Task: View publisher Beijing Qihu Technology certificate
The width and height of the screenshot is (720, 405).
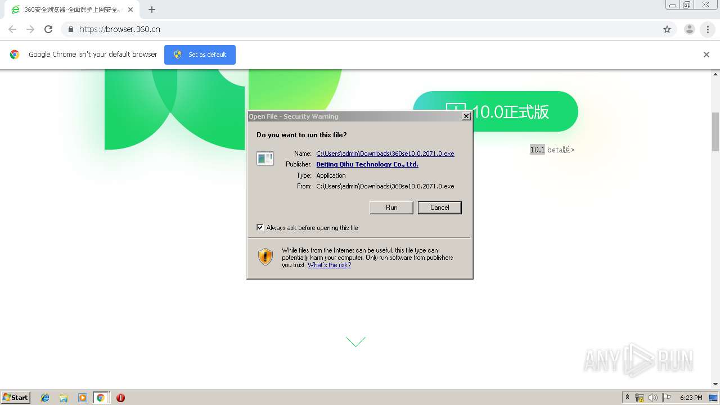Action: 367,164
